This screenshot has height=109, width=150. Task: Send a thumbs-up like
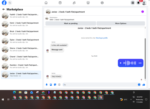click(144, 85)
